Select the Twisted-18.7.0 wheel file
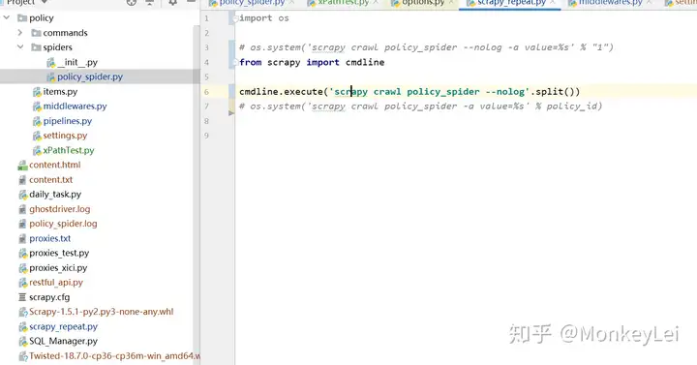Image resolution: width=697 pixels, height=365 pixels. point(109,356)
